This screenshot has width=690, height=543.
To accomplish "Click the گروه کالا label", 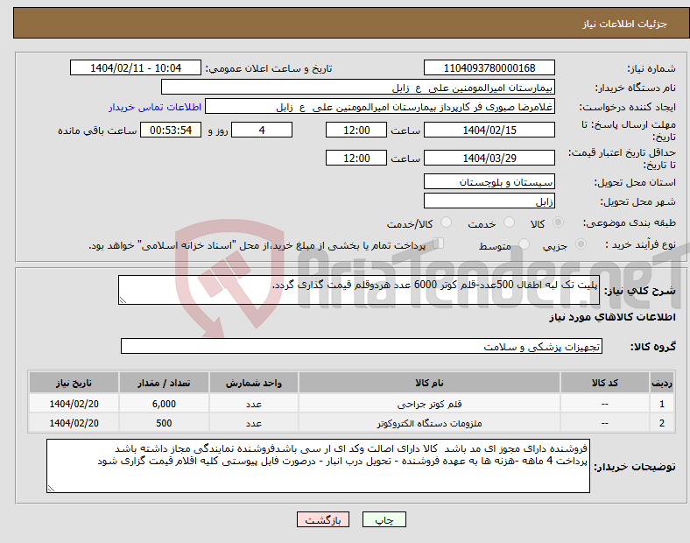I will pos(653,346).
